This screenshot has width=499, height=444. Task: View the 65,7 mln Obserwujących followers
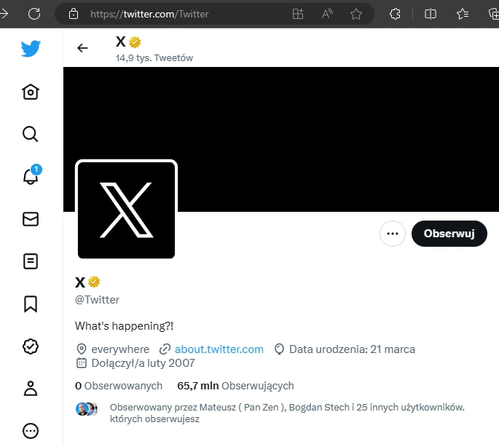pos(235,386)
